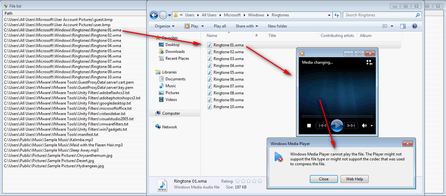The height and width of the screenshot is (196, 446).
Task: Select Ringtone 08.wma file in Explorer
Action: [x=228, y=93]
